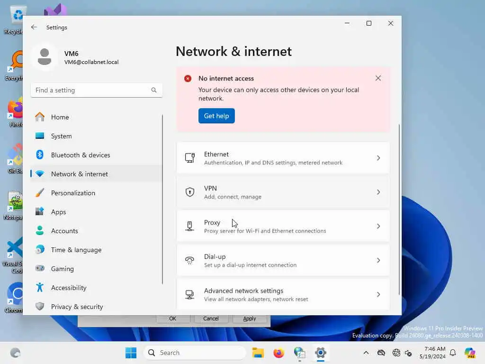This screenshot has height=364, width=485.
Task: Click the Settings gear in taskbar
Action: (x=321, y=353)
